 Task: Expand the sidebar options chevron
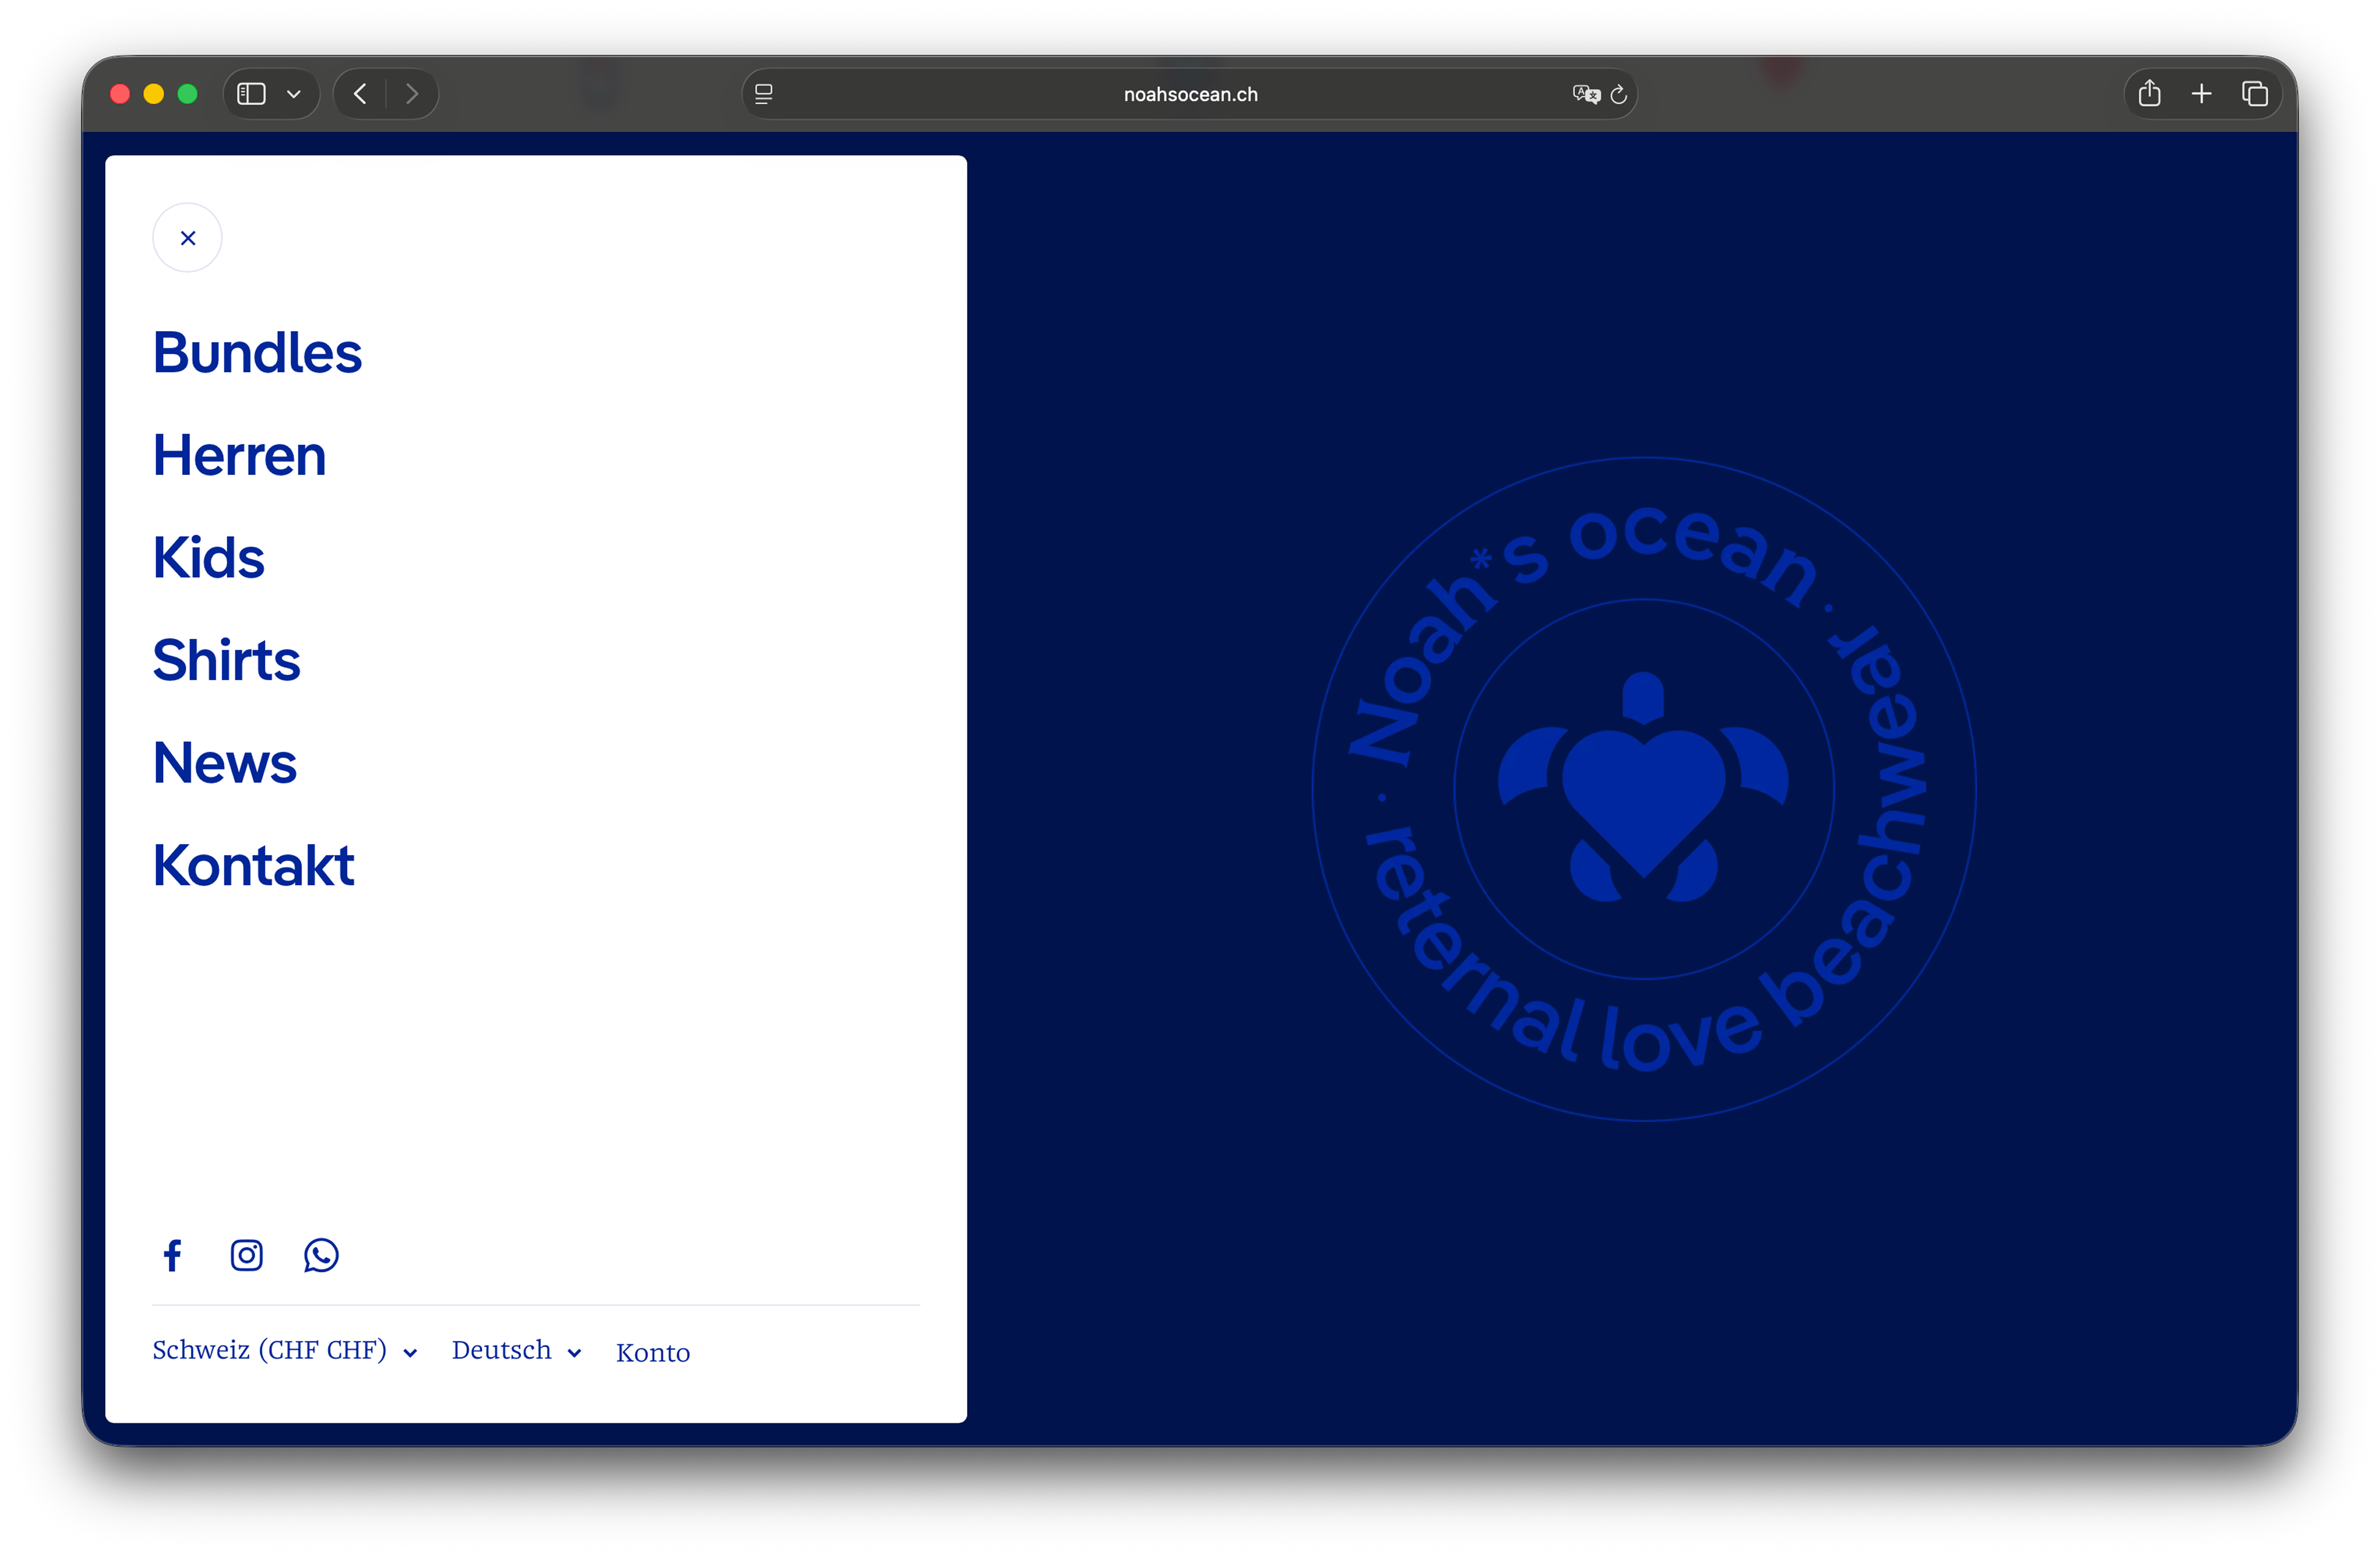(x=294, y=93)
